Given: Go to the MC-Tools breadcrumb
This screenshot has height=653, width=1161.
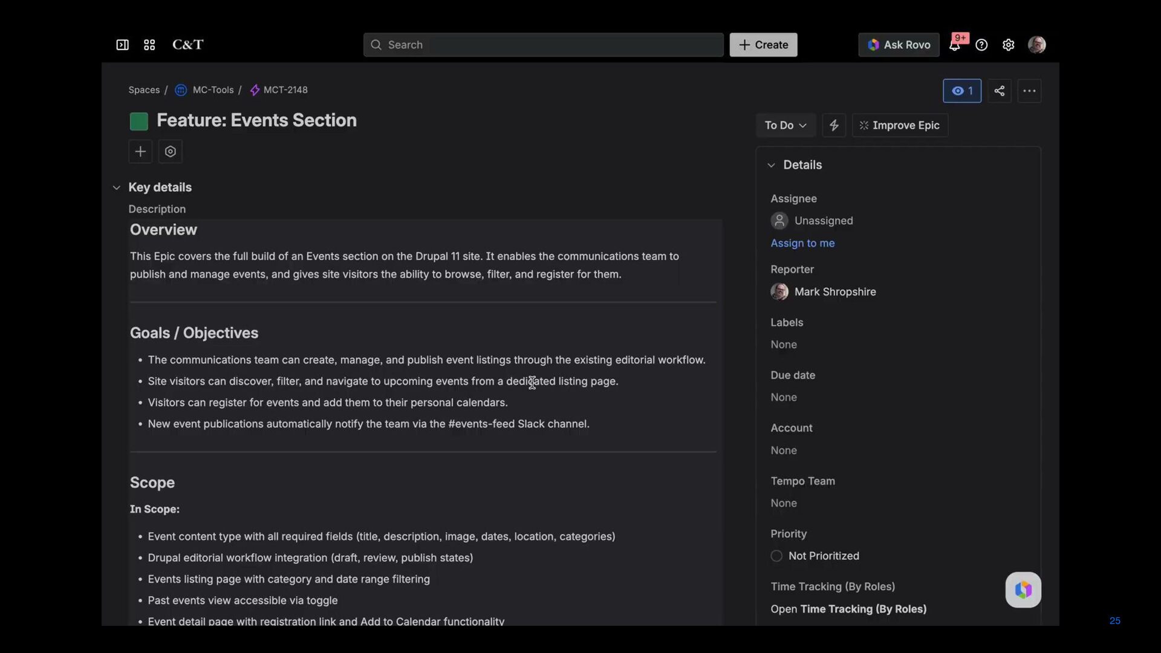Looking at the screenshot, I should [213, 90].
